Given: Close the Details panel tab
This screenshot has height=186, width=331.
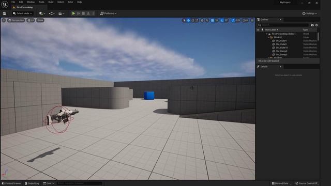Looking at the screenshot, I should point(280,67).
